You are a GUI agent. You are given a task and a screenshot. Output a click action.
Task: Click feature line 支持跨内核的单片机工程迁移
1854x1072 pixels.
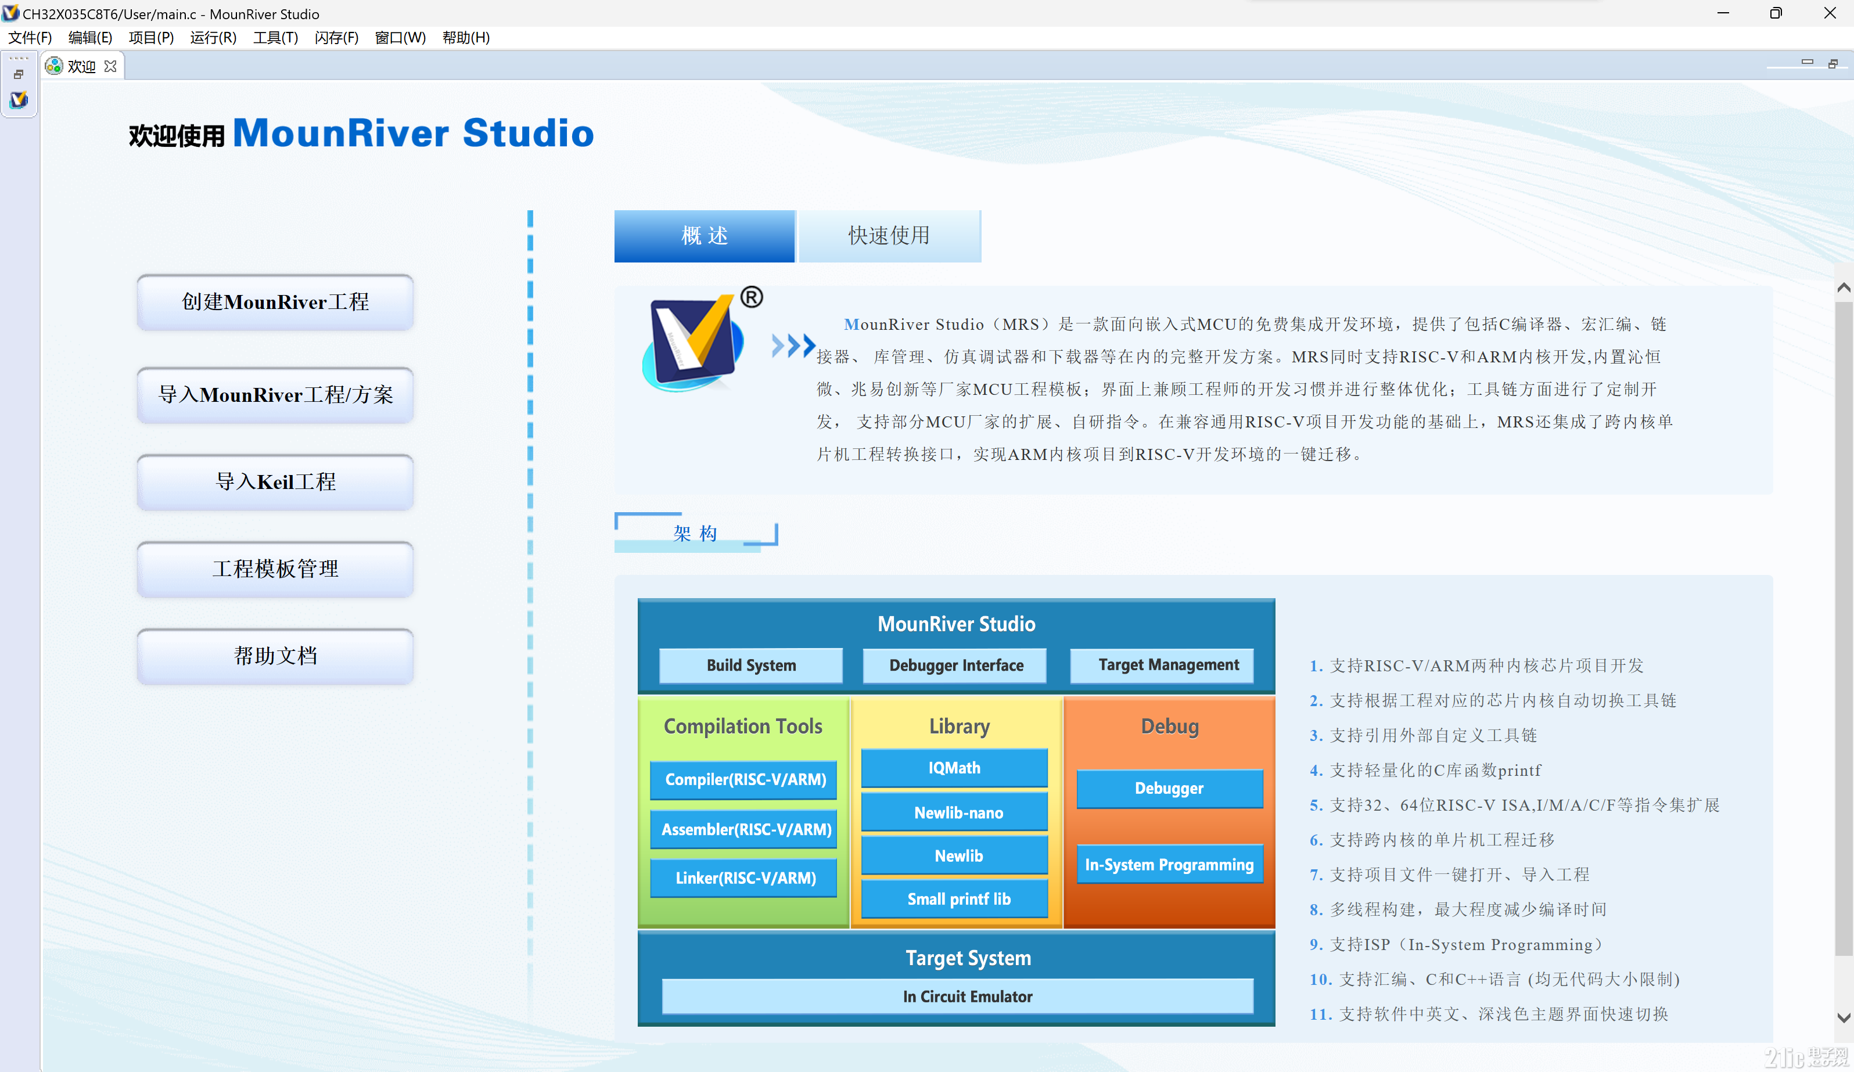(x=1431, y=840)
